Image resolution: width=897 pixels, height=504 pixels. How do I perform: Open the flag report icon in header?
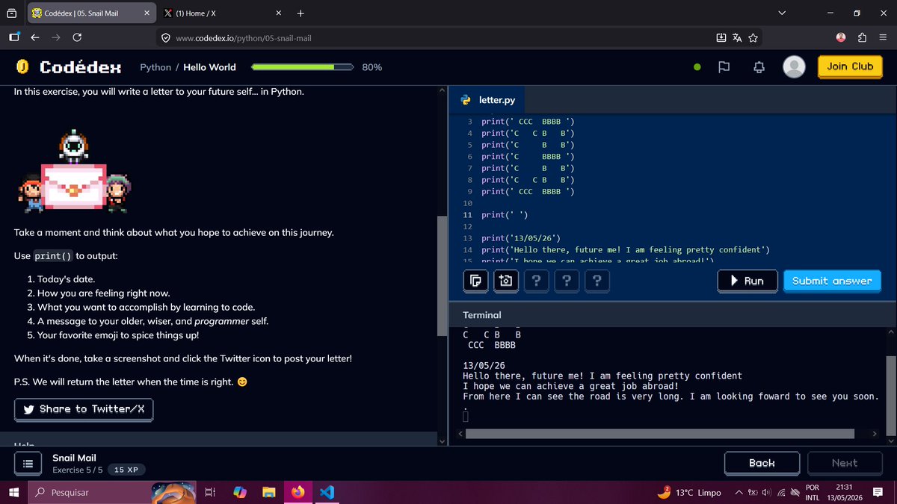[x=724, y=66]
